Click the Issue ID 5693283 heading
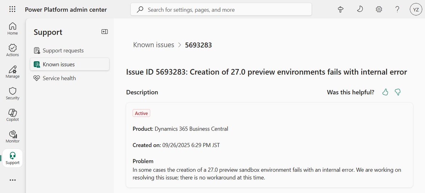Viewport: 425px width, 193px height. (x=267, y=72)
